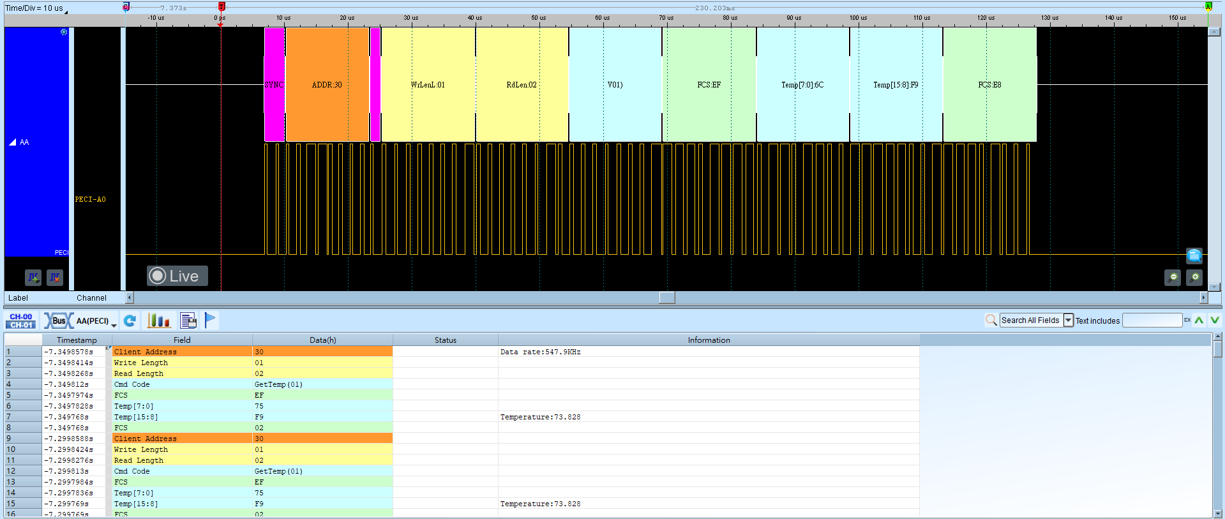Click the Bus decode icon
The height and width of the screenshot is (519, 1225).
point(58,320)
